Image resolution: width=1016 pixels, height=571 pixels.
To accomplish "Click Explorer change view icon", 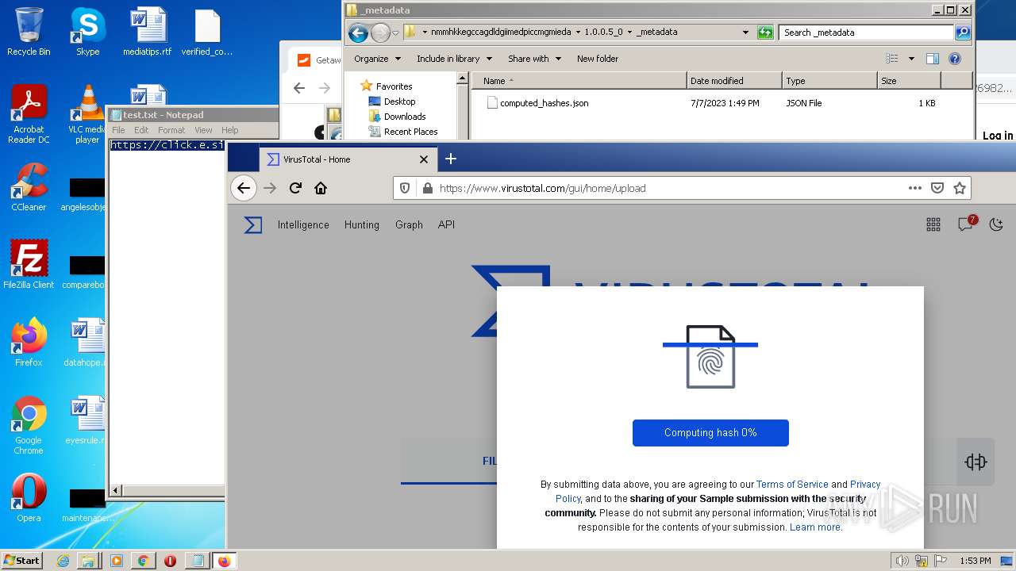I will pos(892,59).
